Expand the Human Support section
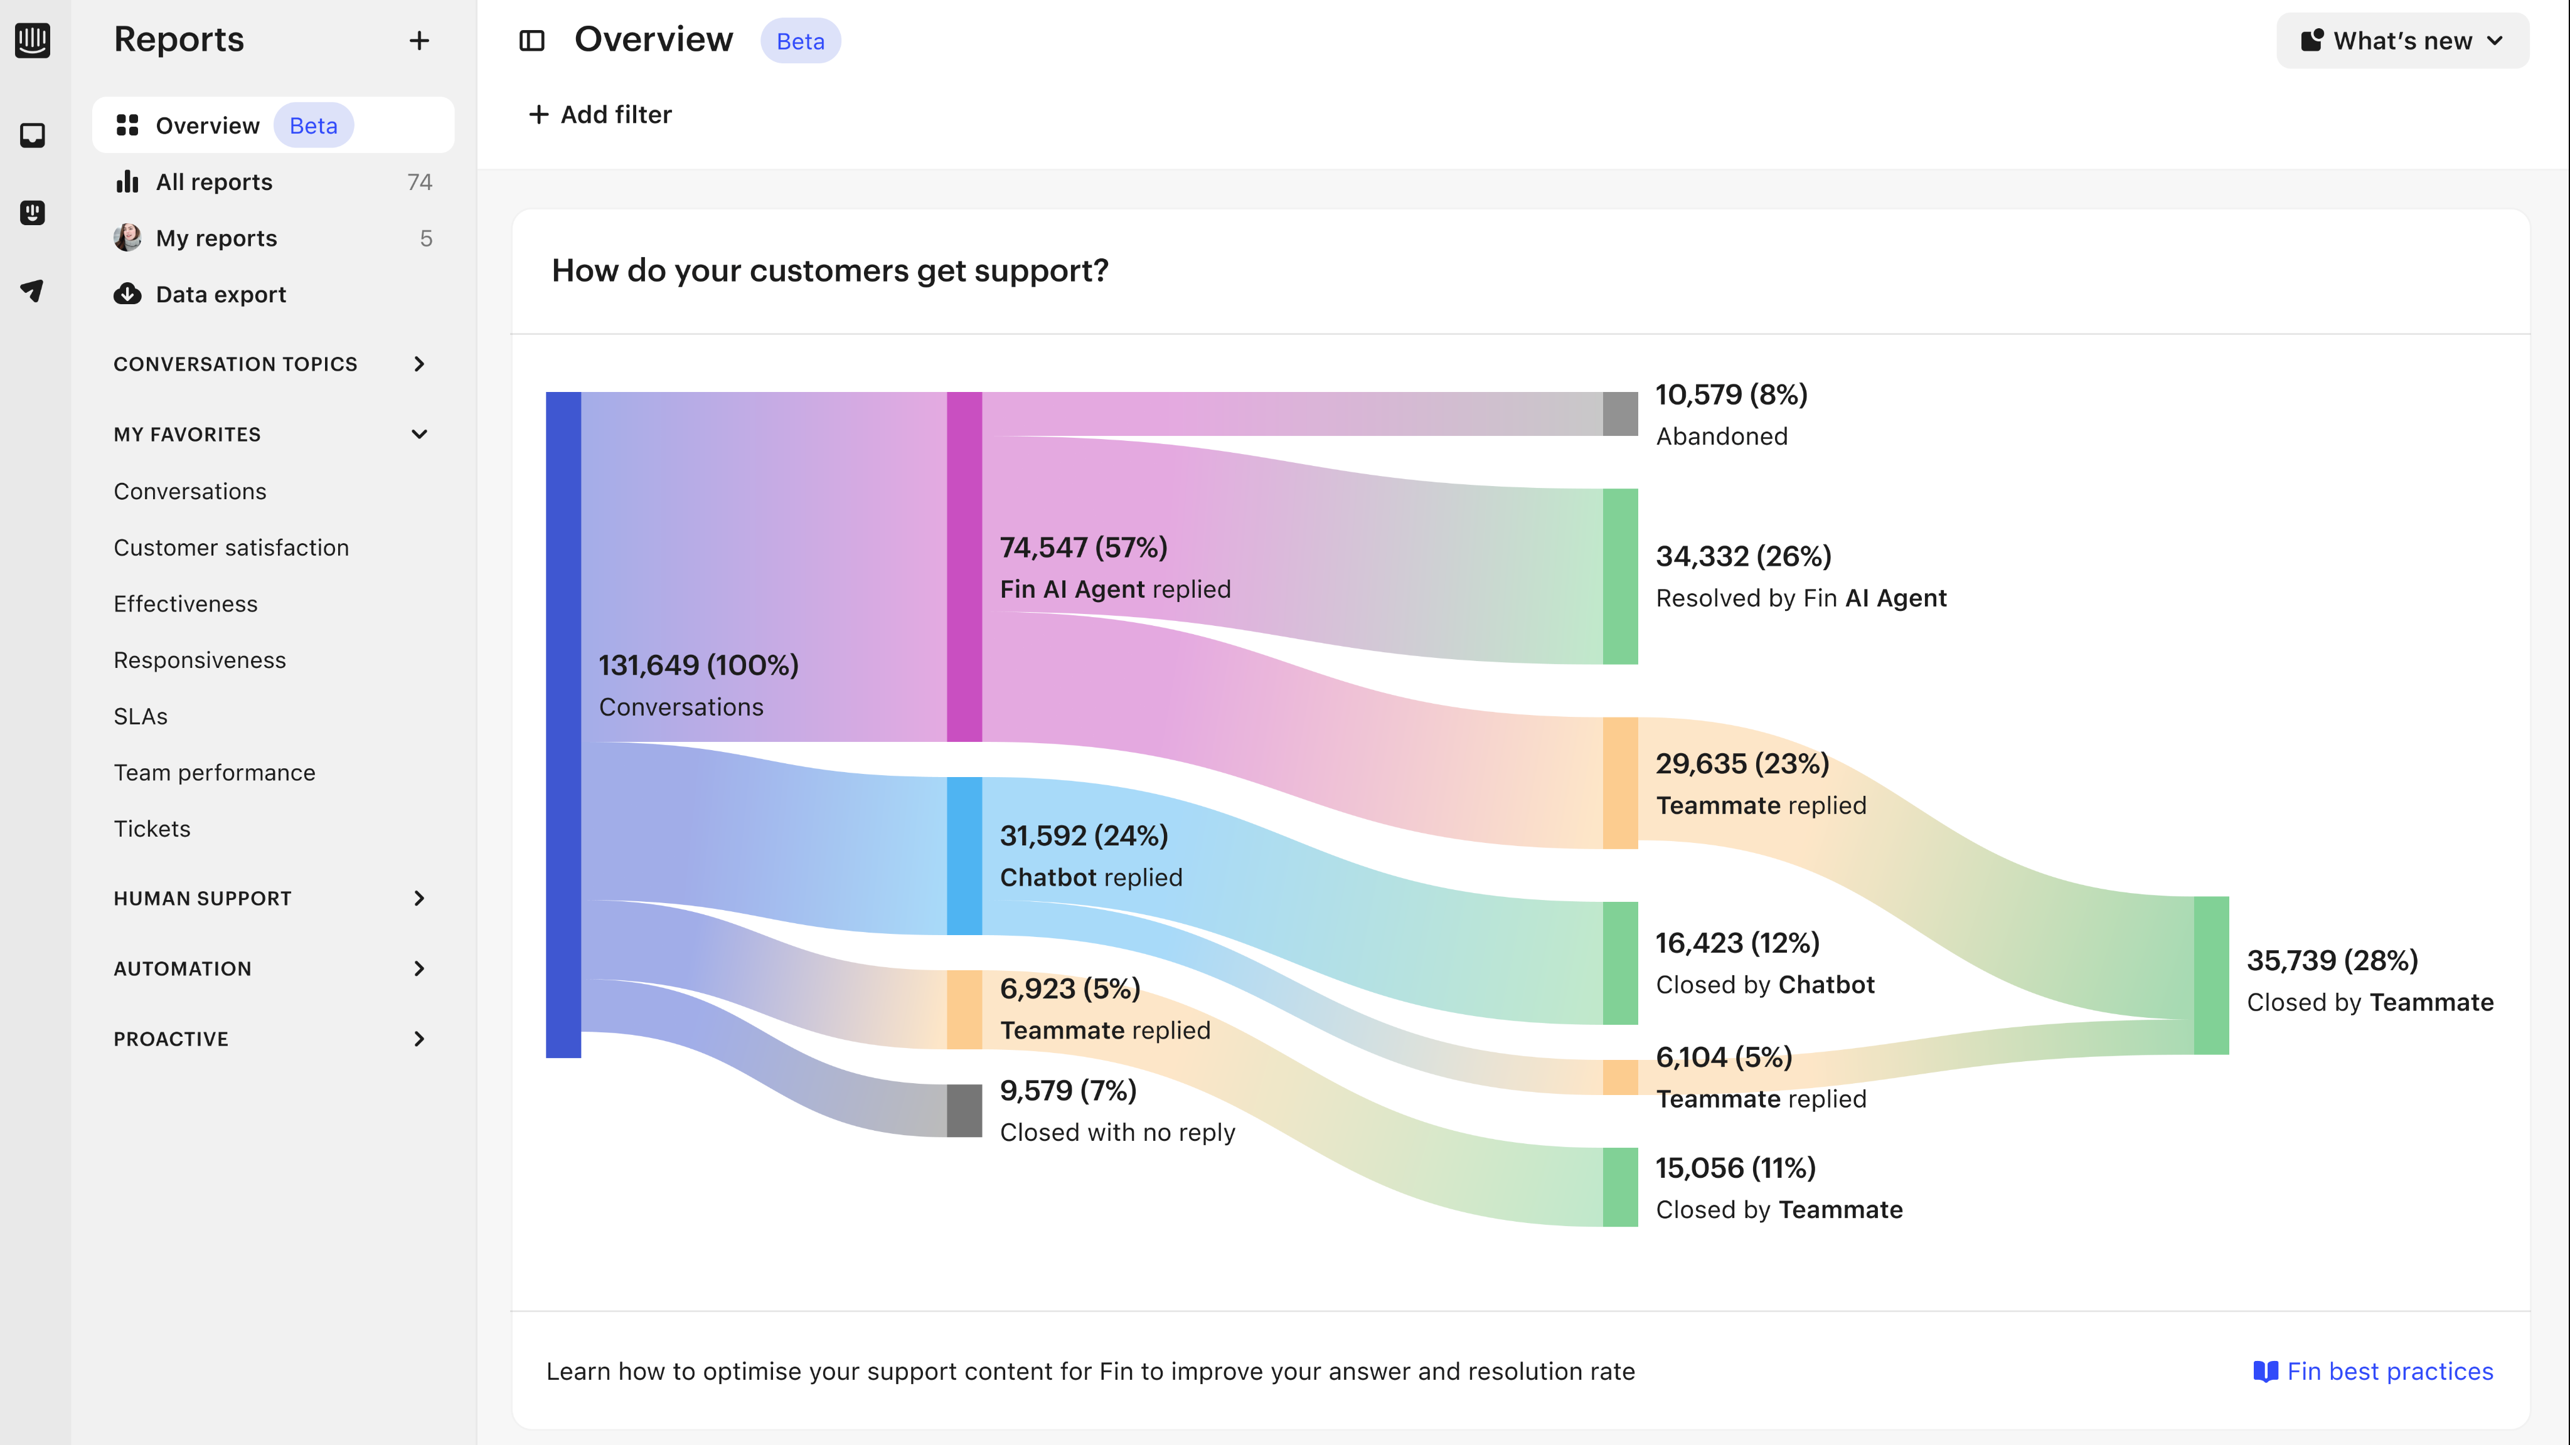Image resolution: width=2570 pixels, height=1445 pixels. coord(419,899)
